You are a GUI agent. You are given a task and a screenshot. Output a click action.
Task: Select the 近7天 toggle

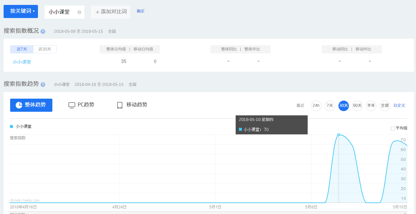point(22,49)
